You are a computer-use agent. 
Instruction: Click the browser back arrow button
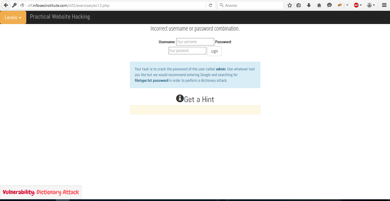6,5
